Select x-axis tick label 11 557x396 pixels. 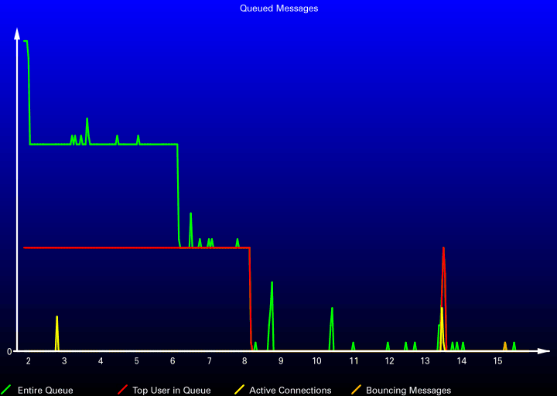pyautogui.click(x=353, y=361)
